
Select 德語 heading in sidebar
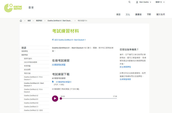(24, 48)
